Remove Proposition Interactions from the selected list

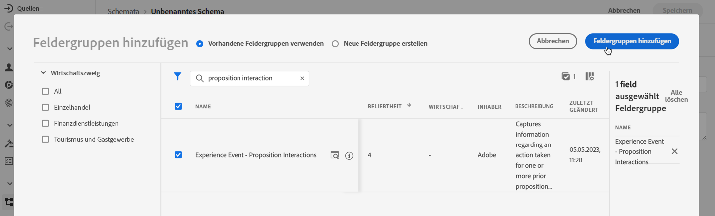pyautogui.click(x=674, y=151)
